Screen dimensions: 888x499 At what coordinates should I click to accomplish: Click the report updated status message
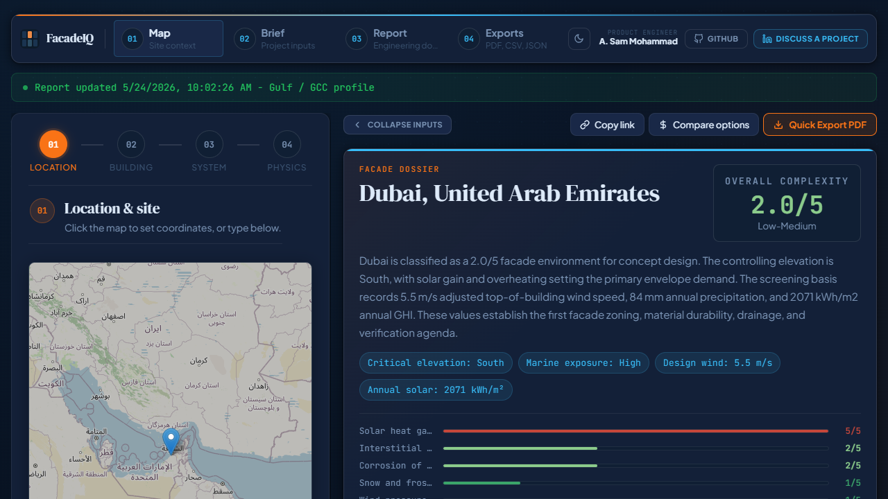(x=444, y=88)
